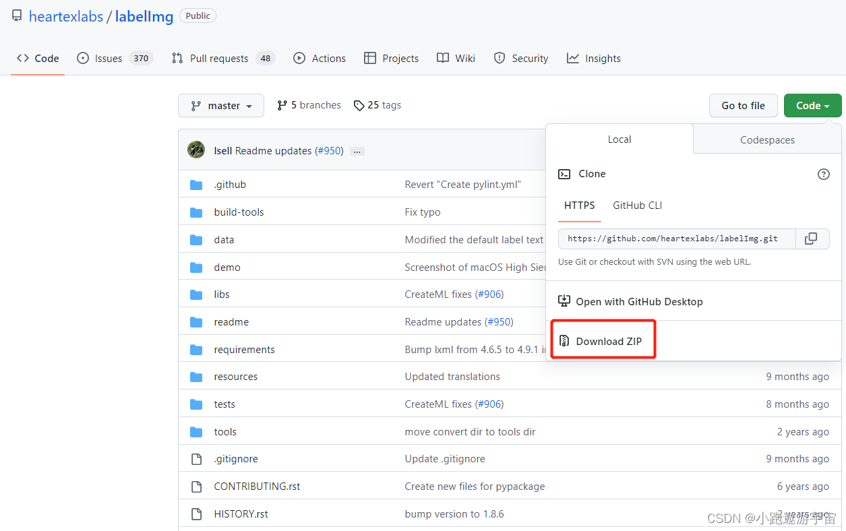The image size is (846, 531).
Task: Click the folder icon beside requirements
Action: tap(196, 350)
